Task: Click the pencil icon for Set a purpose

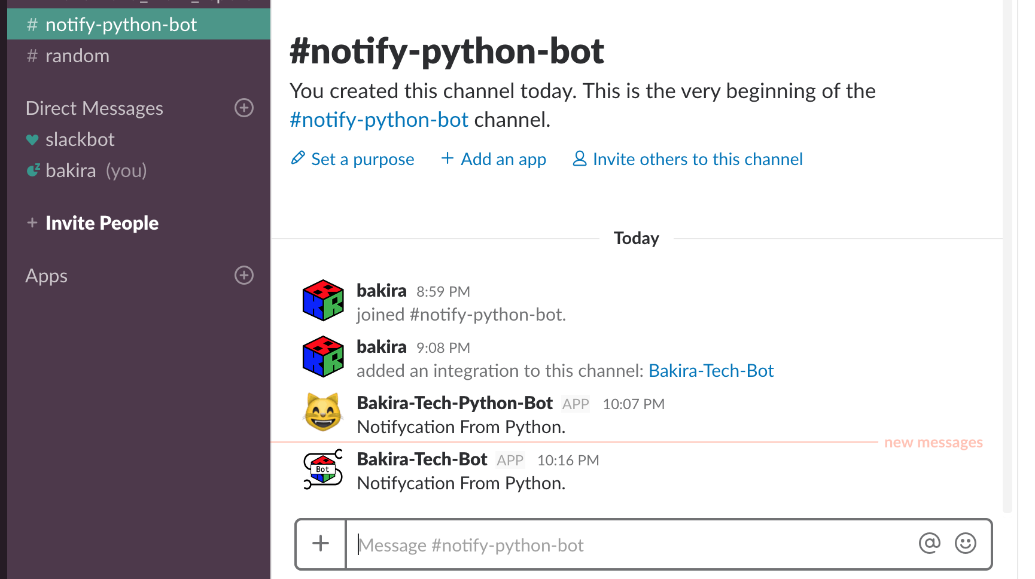Action: click(298, 158)
